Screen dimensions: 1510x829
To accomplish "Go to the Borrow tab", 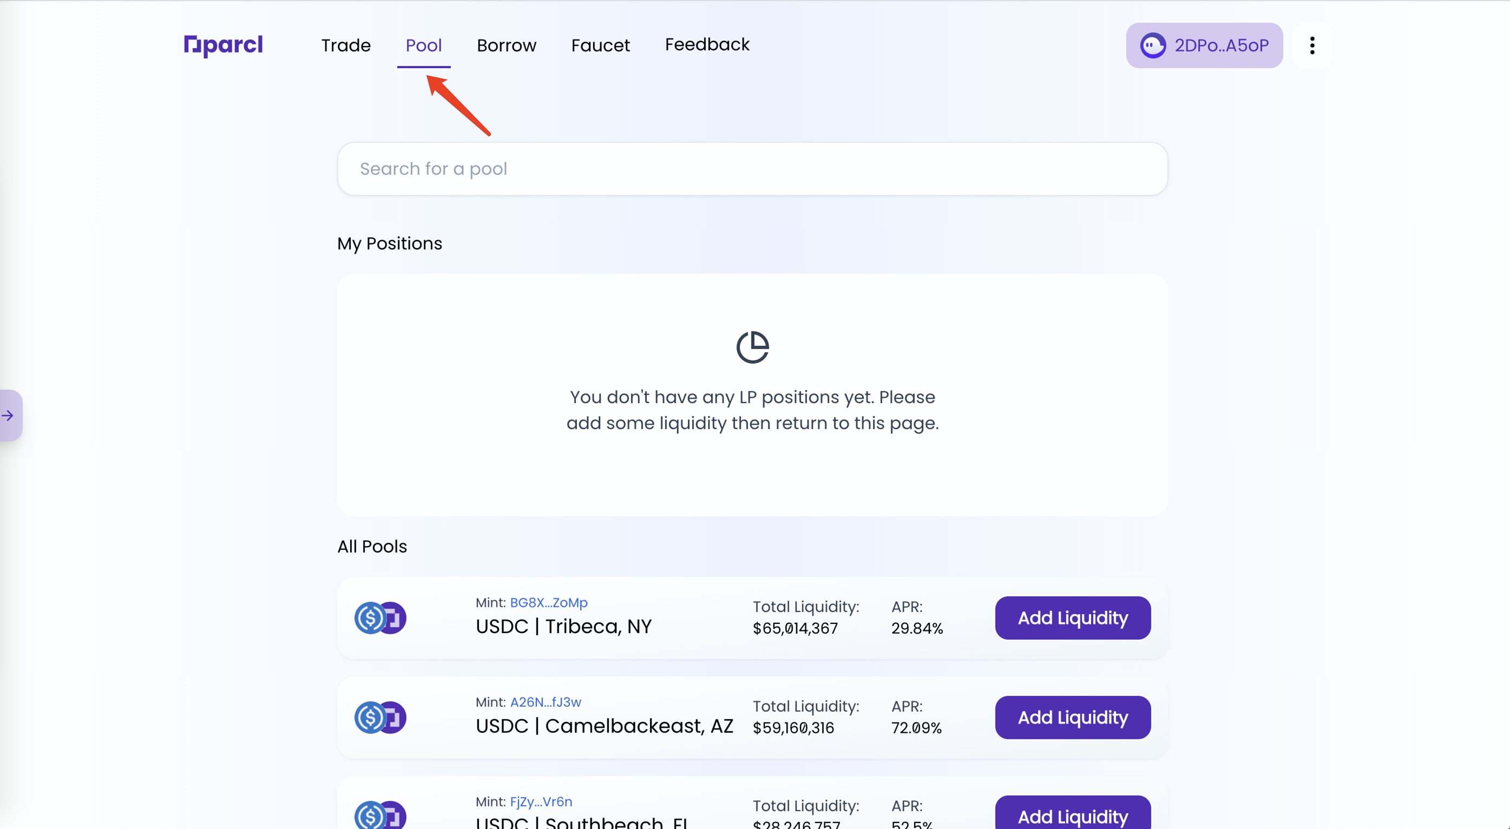I will tap(507, 45).
